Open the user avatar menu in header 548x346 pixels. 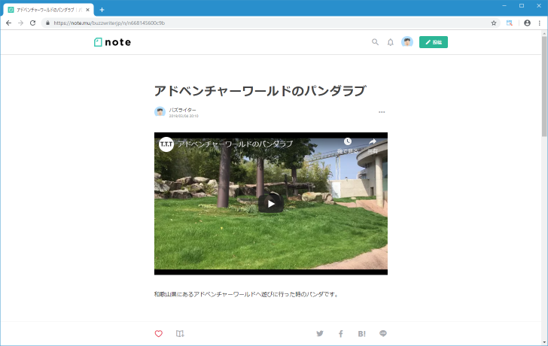click(x=406, y=42)
